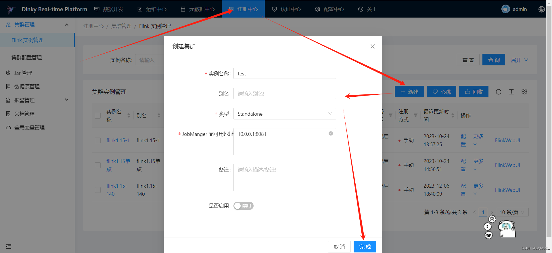The width and height of the screenshot is (552, 253).
Task: Select all rows header checkbox
Action: [x=98, y=116]
